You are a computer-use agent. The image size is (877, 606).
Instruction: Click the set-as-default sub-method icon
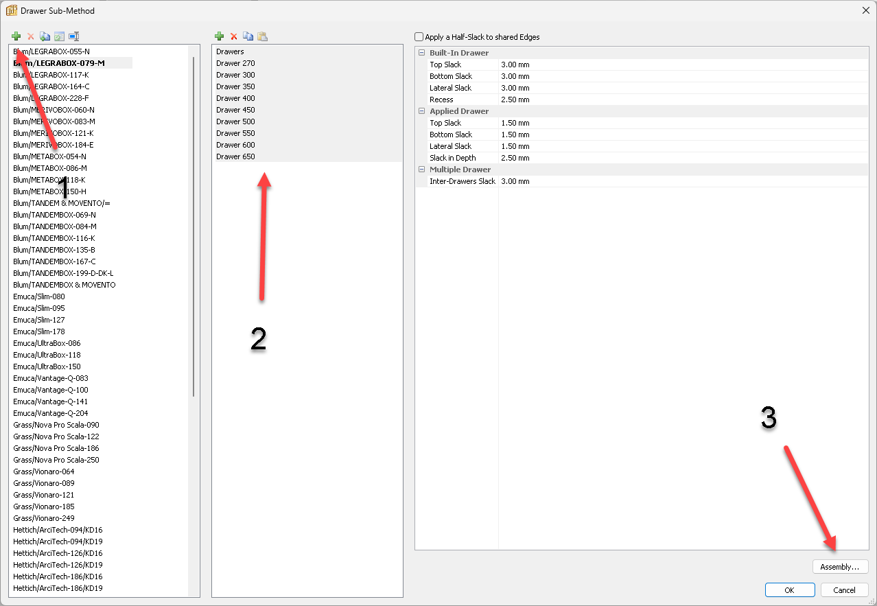point(59,36)
